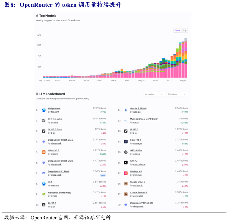Open the GPT-5.6 Luna model link
Image resolution: width=228 pixels, height=222 pixels.
(x=55, y=119)
